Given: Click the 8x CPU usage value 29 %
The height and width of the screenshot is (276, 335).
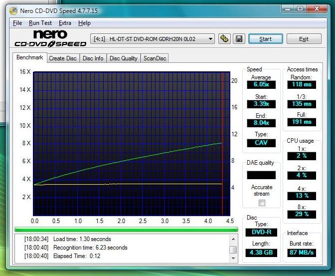Looking at the screenshot, I should (x=302, y=214).
